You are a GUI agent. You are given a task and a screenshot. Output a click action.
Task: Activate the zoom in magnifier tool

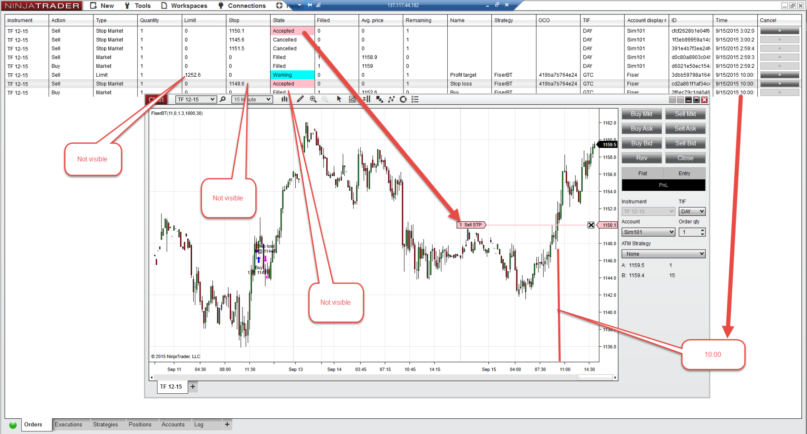(313, 99)
